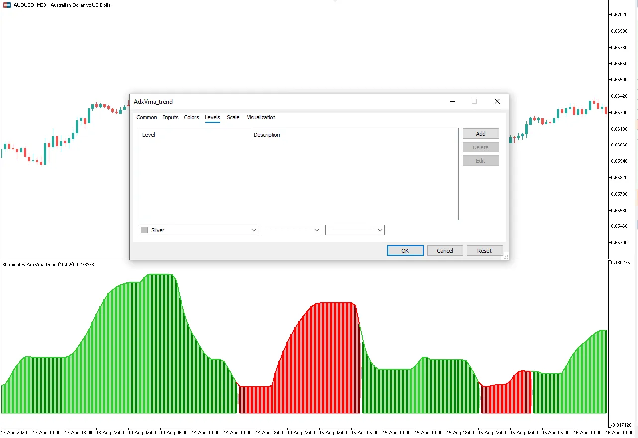The image size is (638, 438).
Task: Click the 0.66300 price scale value
Action: 620,113
